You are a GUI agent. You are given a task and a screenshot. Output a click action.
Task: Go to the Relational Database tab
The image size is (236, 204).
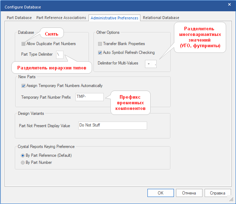(x=161, y=18)
